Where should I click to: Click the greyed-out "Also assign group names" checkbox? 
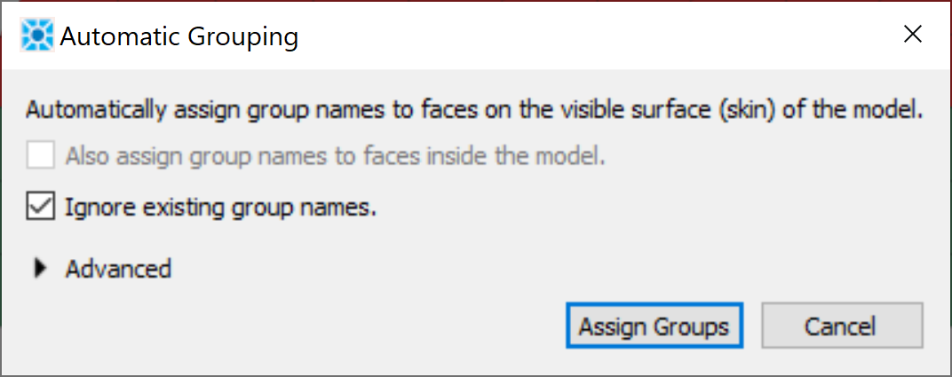(x=41, y=157)
